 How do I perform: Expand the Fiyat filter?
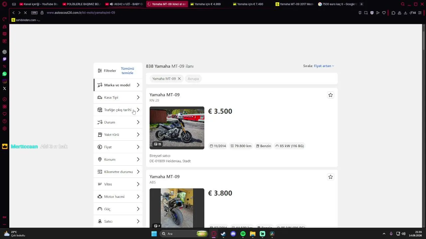(x=118, y=147)
